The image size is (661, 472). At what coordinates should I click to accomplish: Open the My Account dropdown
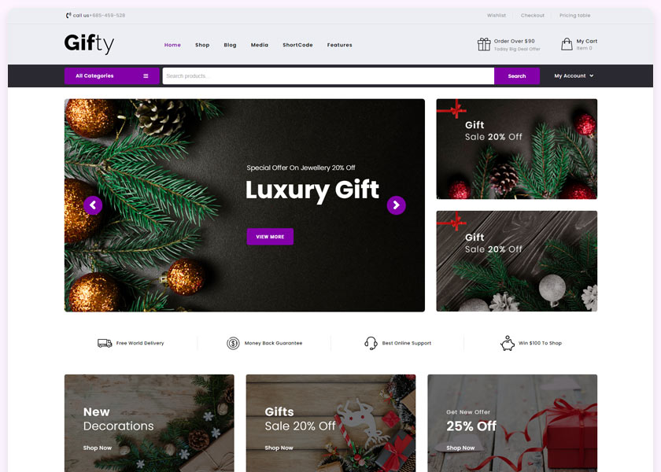click(x=574, y=76)
